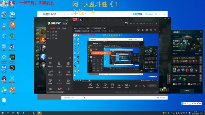Collapse the 工具箱 toolbox section

click(x=70, y=58)
